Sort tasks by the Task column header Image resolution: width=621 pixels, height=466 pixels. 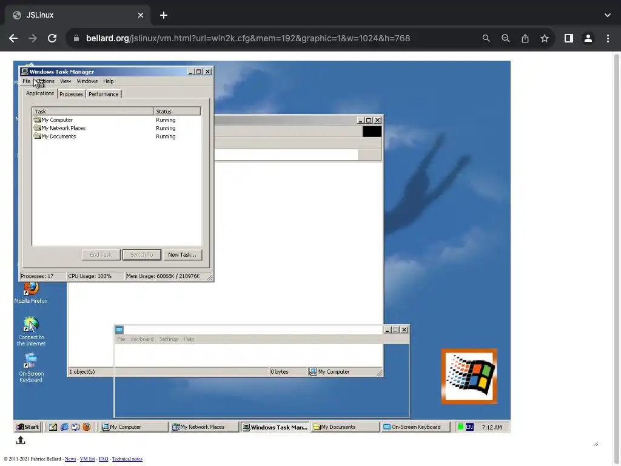point(93,112)
